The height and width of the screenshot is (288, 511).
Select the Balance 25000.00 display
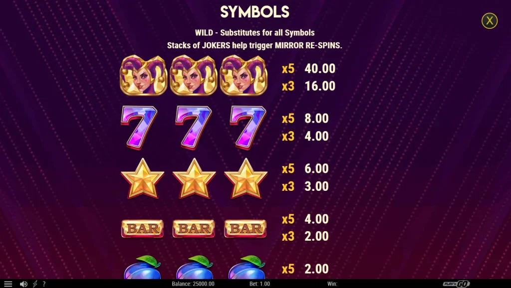(x=193, y=284)
